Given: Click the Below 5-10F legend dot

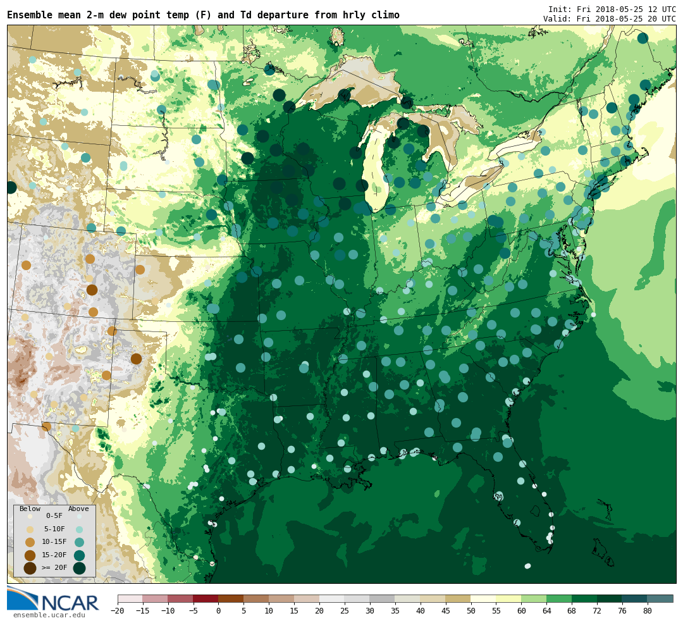Looking at the screenshot, I should (30, 529).
